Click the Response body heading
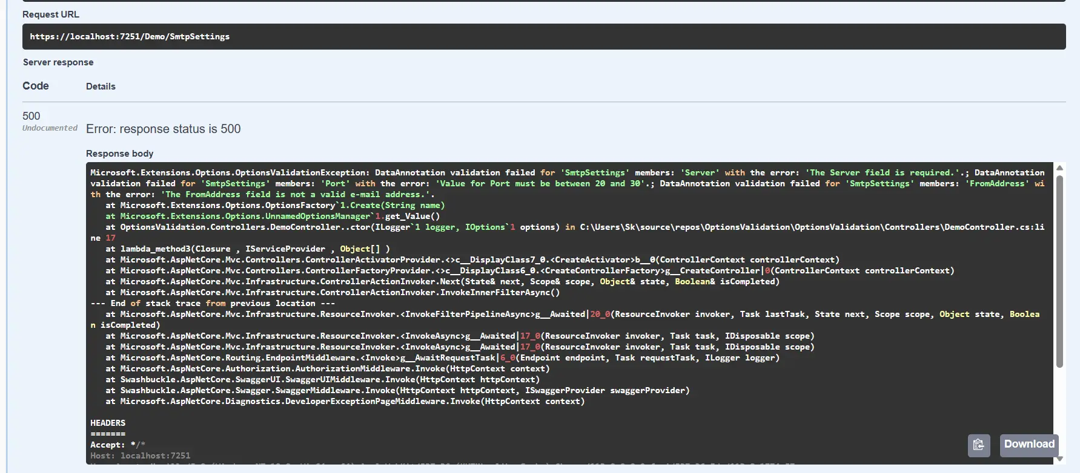 119,154
